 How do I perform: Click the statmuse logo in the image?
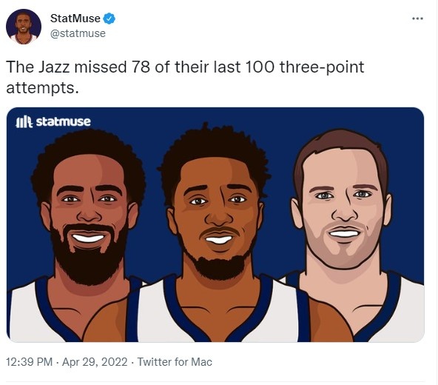pos(53,122)
